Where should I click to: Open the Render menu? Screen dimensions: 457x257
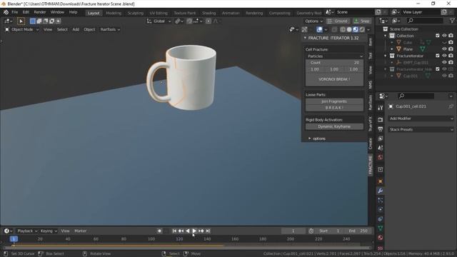tap(40, 12)
